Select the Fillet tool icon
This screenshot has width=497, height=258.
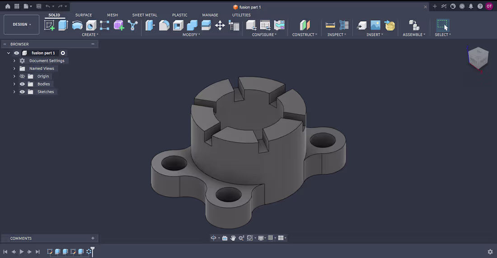[x=164, y=25]
